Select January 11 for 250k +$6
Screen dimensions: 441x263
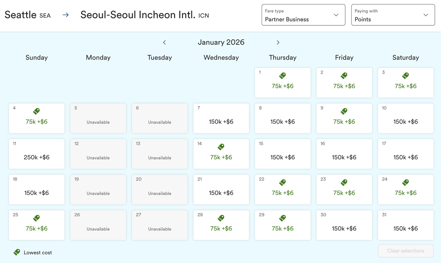(x=36, y=154)
